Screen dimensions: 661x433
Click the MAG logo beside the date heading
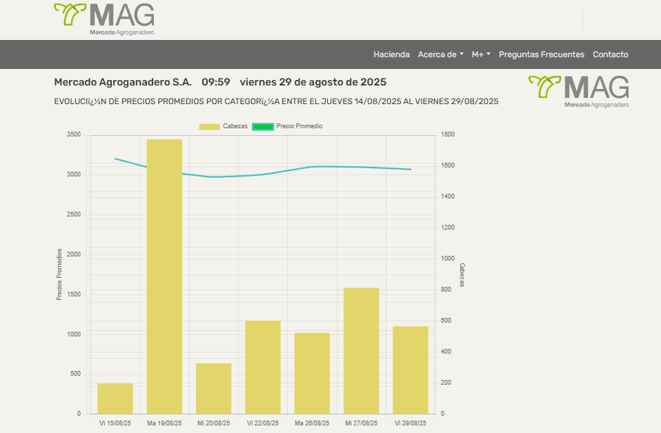579,92
